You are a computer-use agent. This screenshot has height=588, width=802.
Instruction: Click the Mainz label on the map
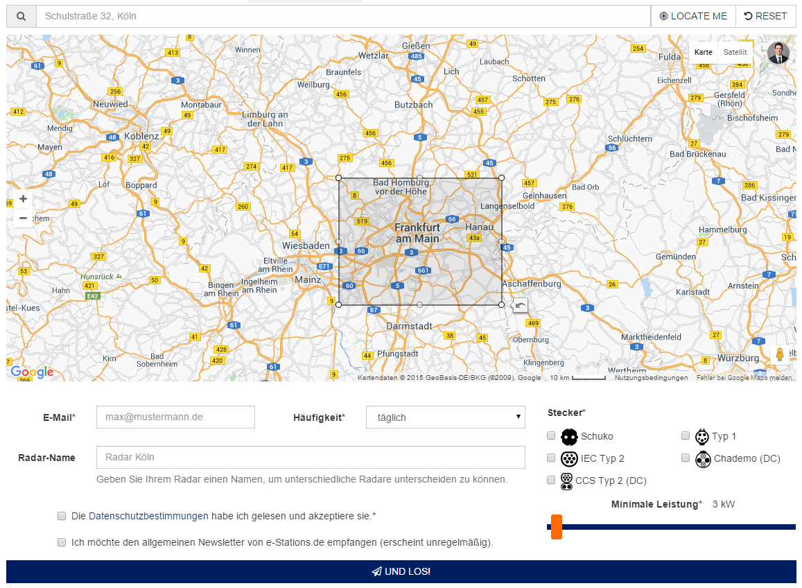click(308, 280)
